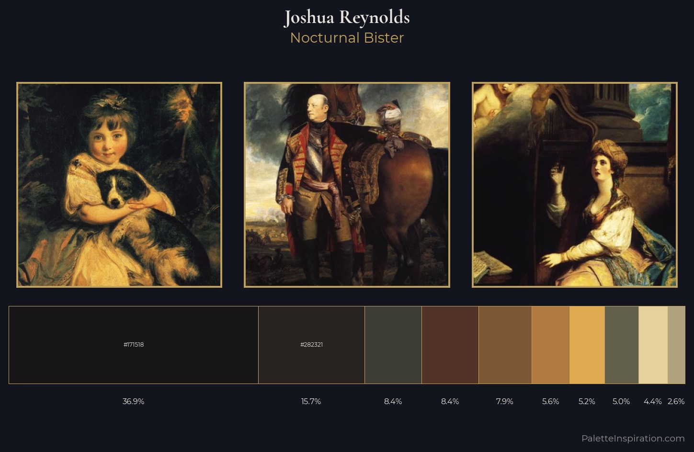This screenshot has height=452, width=694.
Task: Select the 5.2% percentage label
Action: pos(587,401)
